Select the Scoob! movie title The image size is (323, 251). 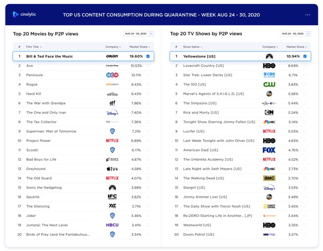coord(32,150)
